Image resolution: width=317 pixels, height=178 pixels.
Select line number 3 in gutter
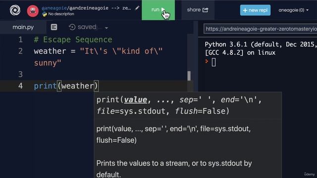[x=20, y=75]
